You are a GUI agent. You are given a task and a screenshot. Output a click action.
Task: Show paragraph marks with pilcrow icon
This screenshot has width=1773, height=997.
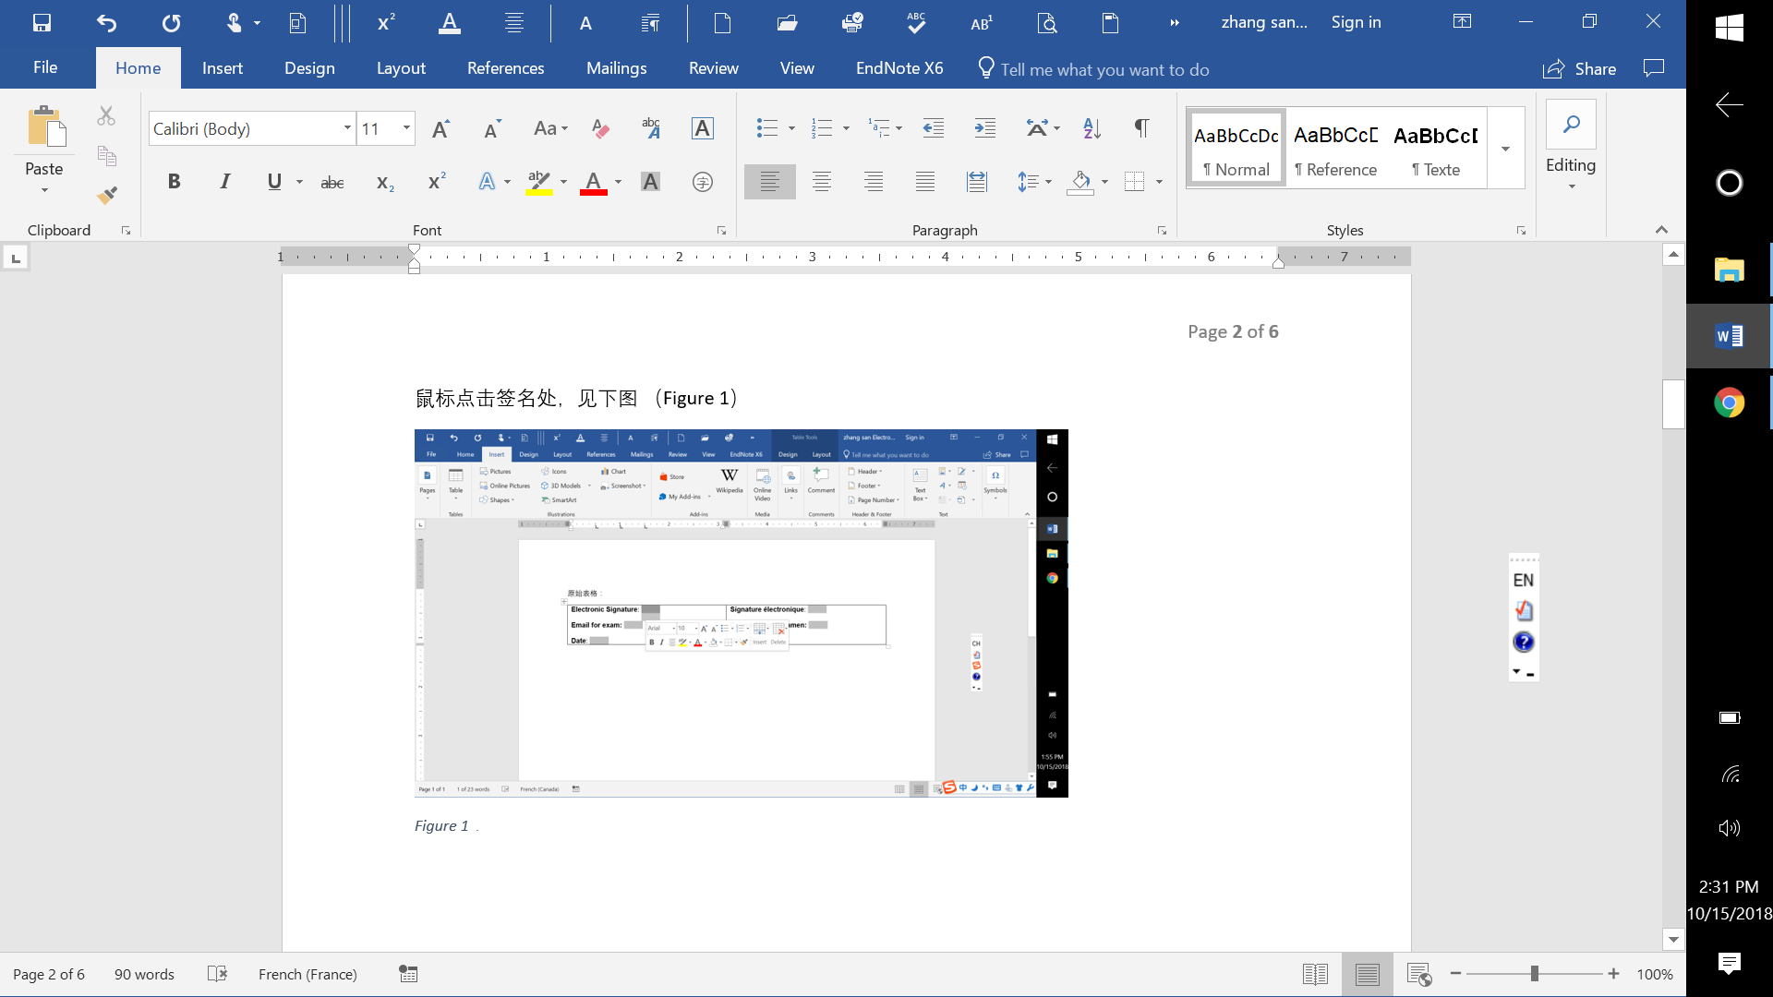pyautogui.click(x=1141, y=129)
